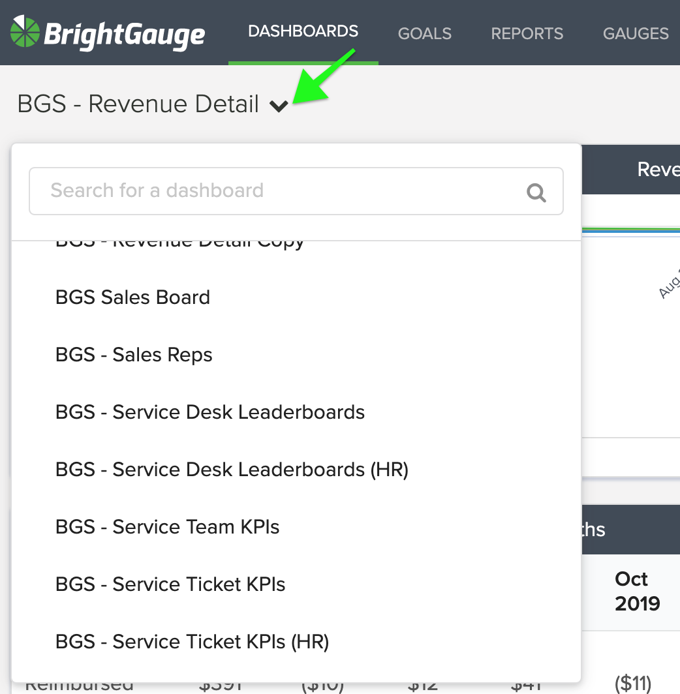Collapse the dashboard selector chevron
The width and height of the screenshot is (680, 694).
pyautogui.click(x=279, y=106)
